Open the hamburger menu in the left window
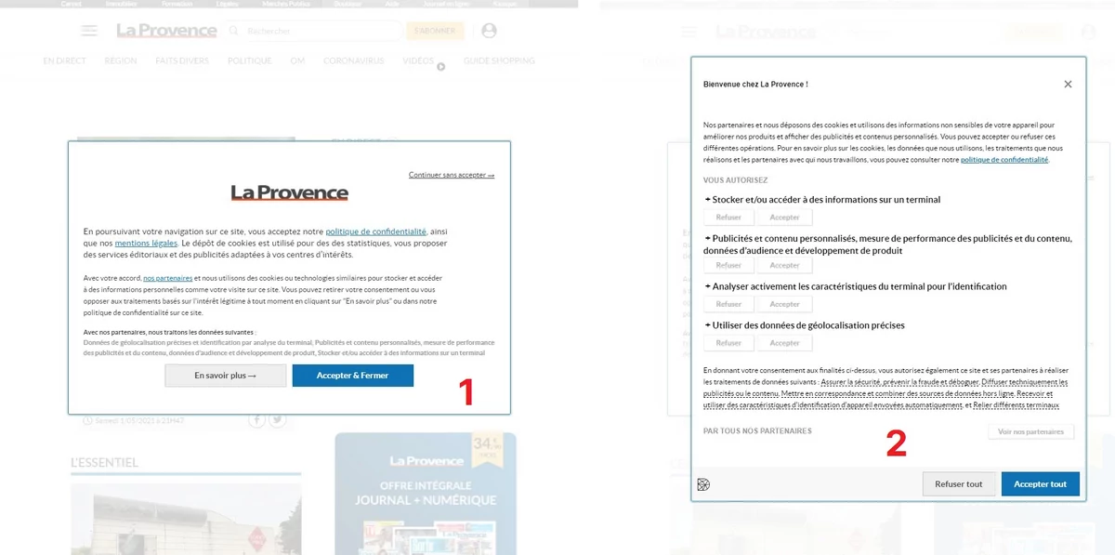This screenshot has height=555, width=1115. pos(89,31)
